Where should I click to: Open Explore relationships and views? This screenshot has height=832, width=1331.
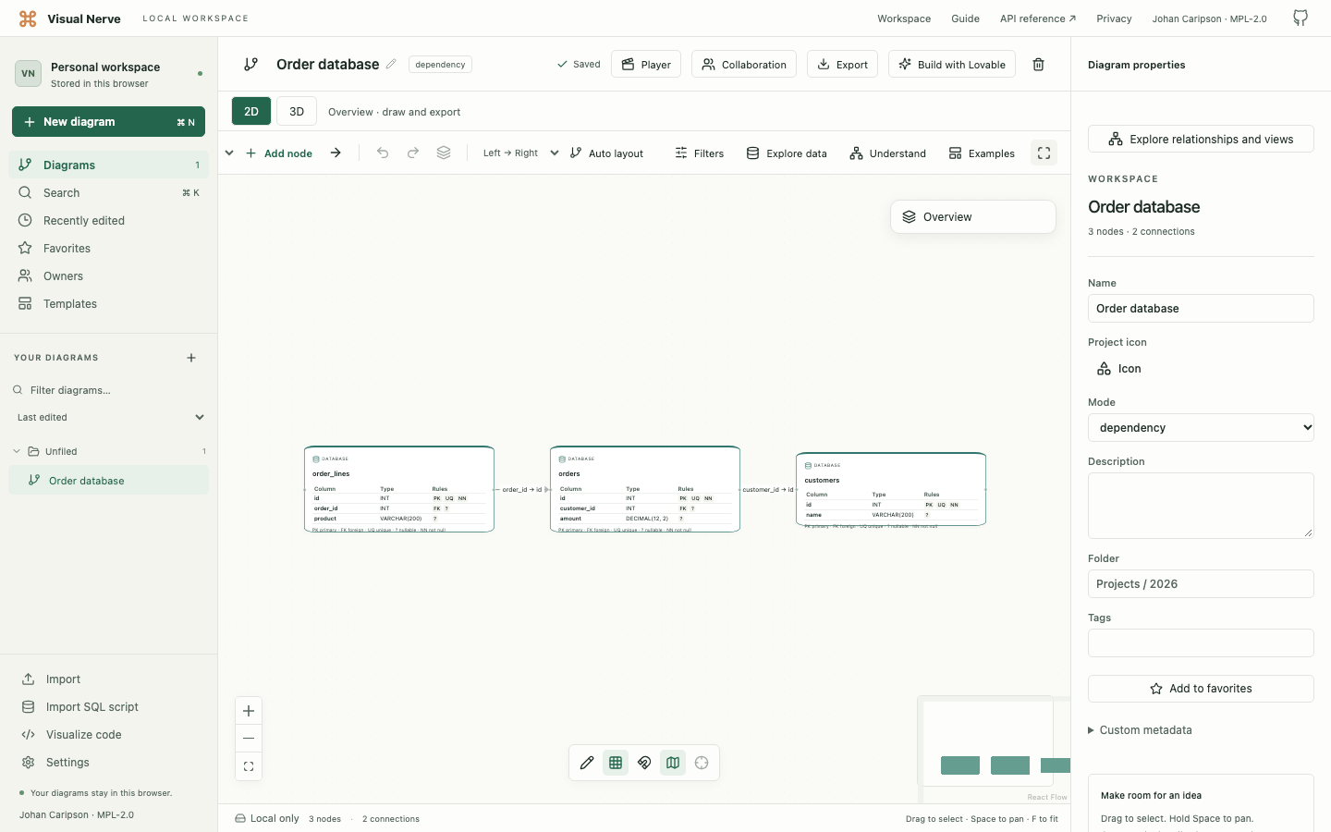pos(1201,139)
